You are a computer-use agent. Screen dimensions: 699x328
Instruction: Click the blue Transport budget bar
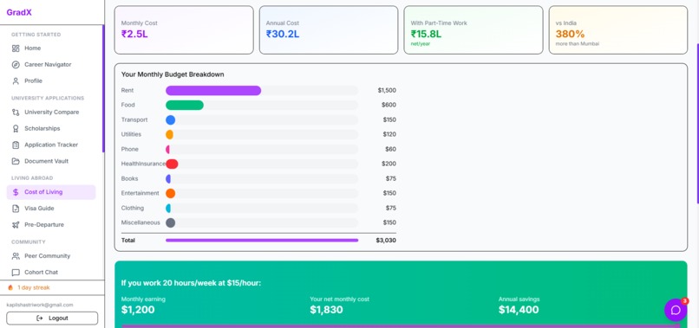[170, 119]
